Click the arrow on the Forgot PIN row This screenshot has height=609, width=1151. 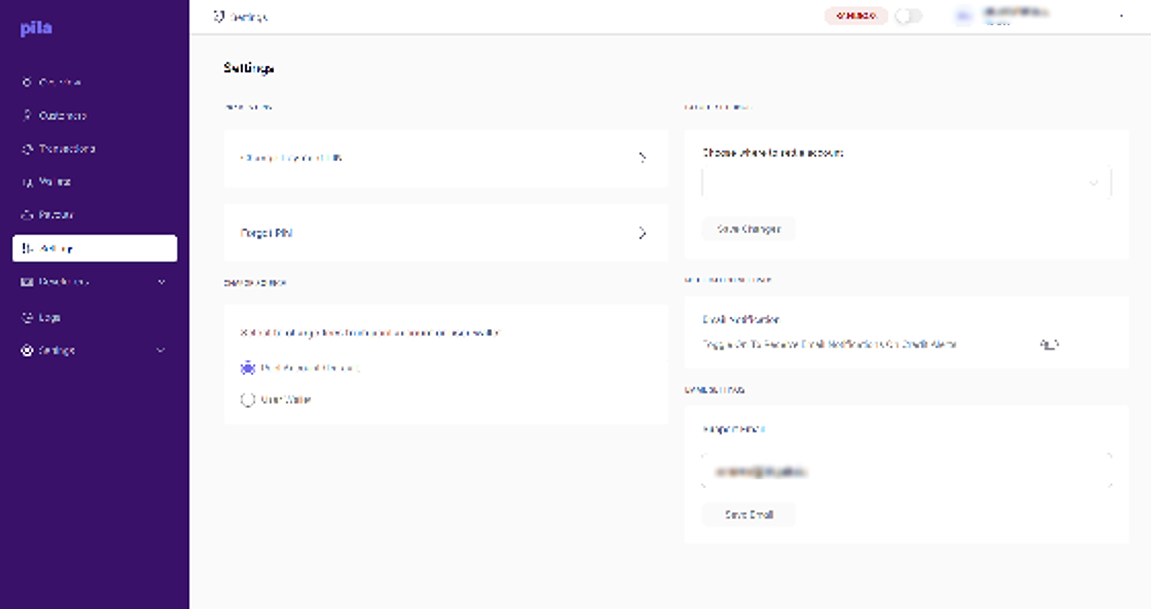click(642, 233)
